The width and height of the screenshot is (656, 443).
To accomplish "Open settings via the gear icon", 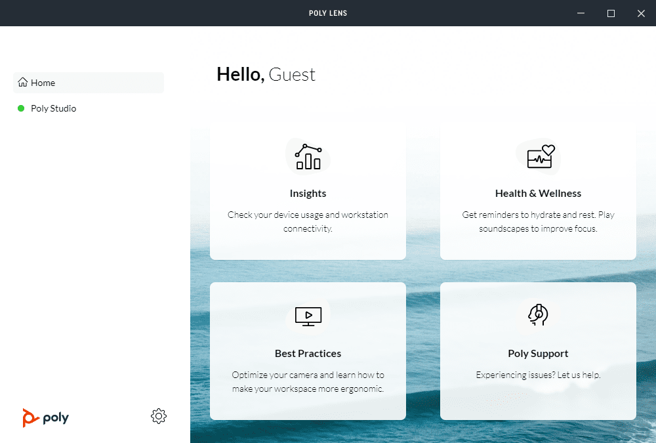I will pyautogui.click(x=159, y=416).
